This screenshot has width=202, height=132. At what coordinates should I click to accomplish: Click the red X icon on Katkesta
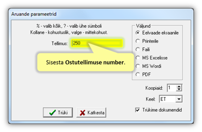82,113
